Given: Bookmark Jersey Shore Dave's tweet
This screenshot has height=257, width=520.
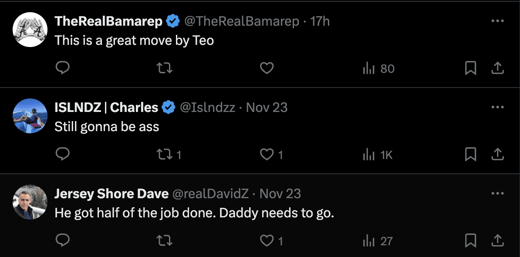Looking at the screenshot, I should tap(471, 240).
